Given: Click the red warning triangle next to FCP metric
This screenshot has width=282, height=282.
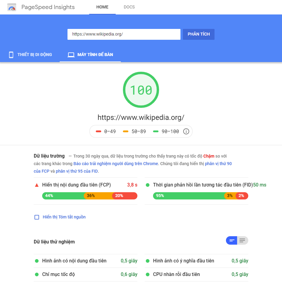Looking at the screenshot, I should (x=36, y=185).
